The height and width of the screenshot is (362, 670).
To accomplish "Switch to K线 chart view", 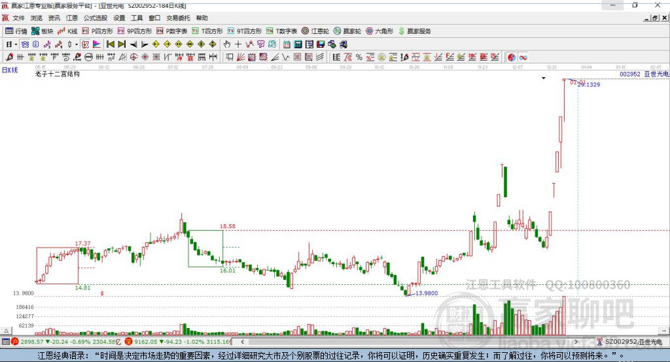I will pos(67,31).
